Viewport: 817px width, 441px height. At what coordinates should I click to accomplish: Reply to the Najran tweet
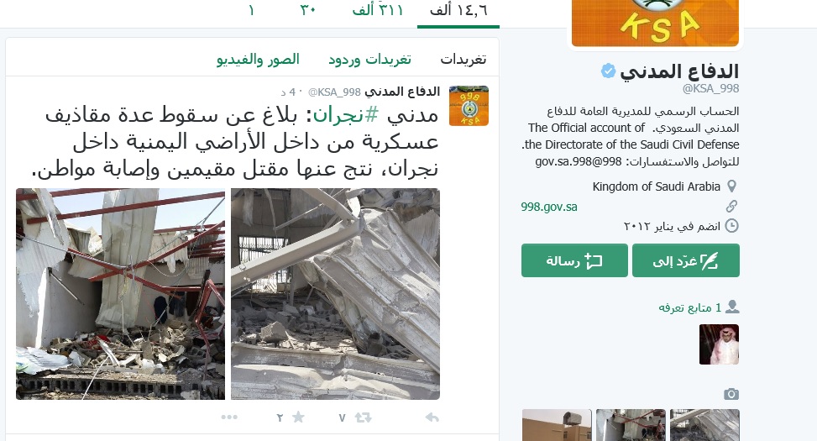[432, 417]
